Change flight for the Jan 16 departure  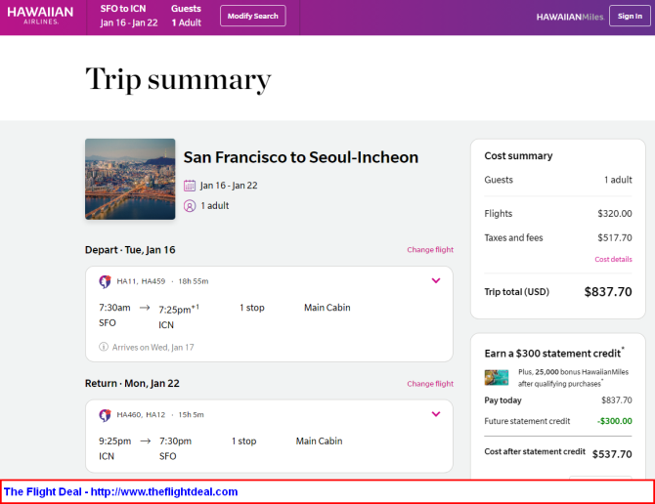click(x=430, y=250)
